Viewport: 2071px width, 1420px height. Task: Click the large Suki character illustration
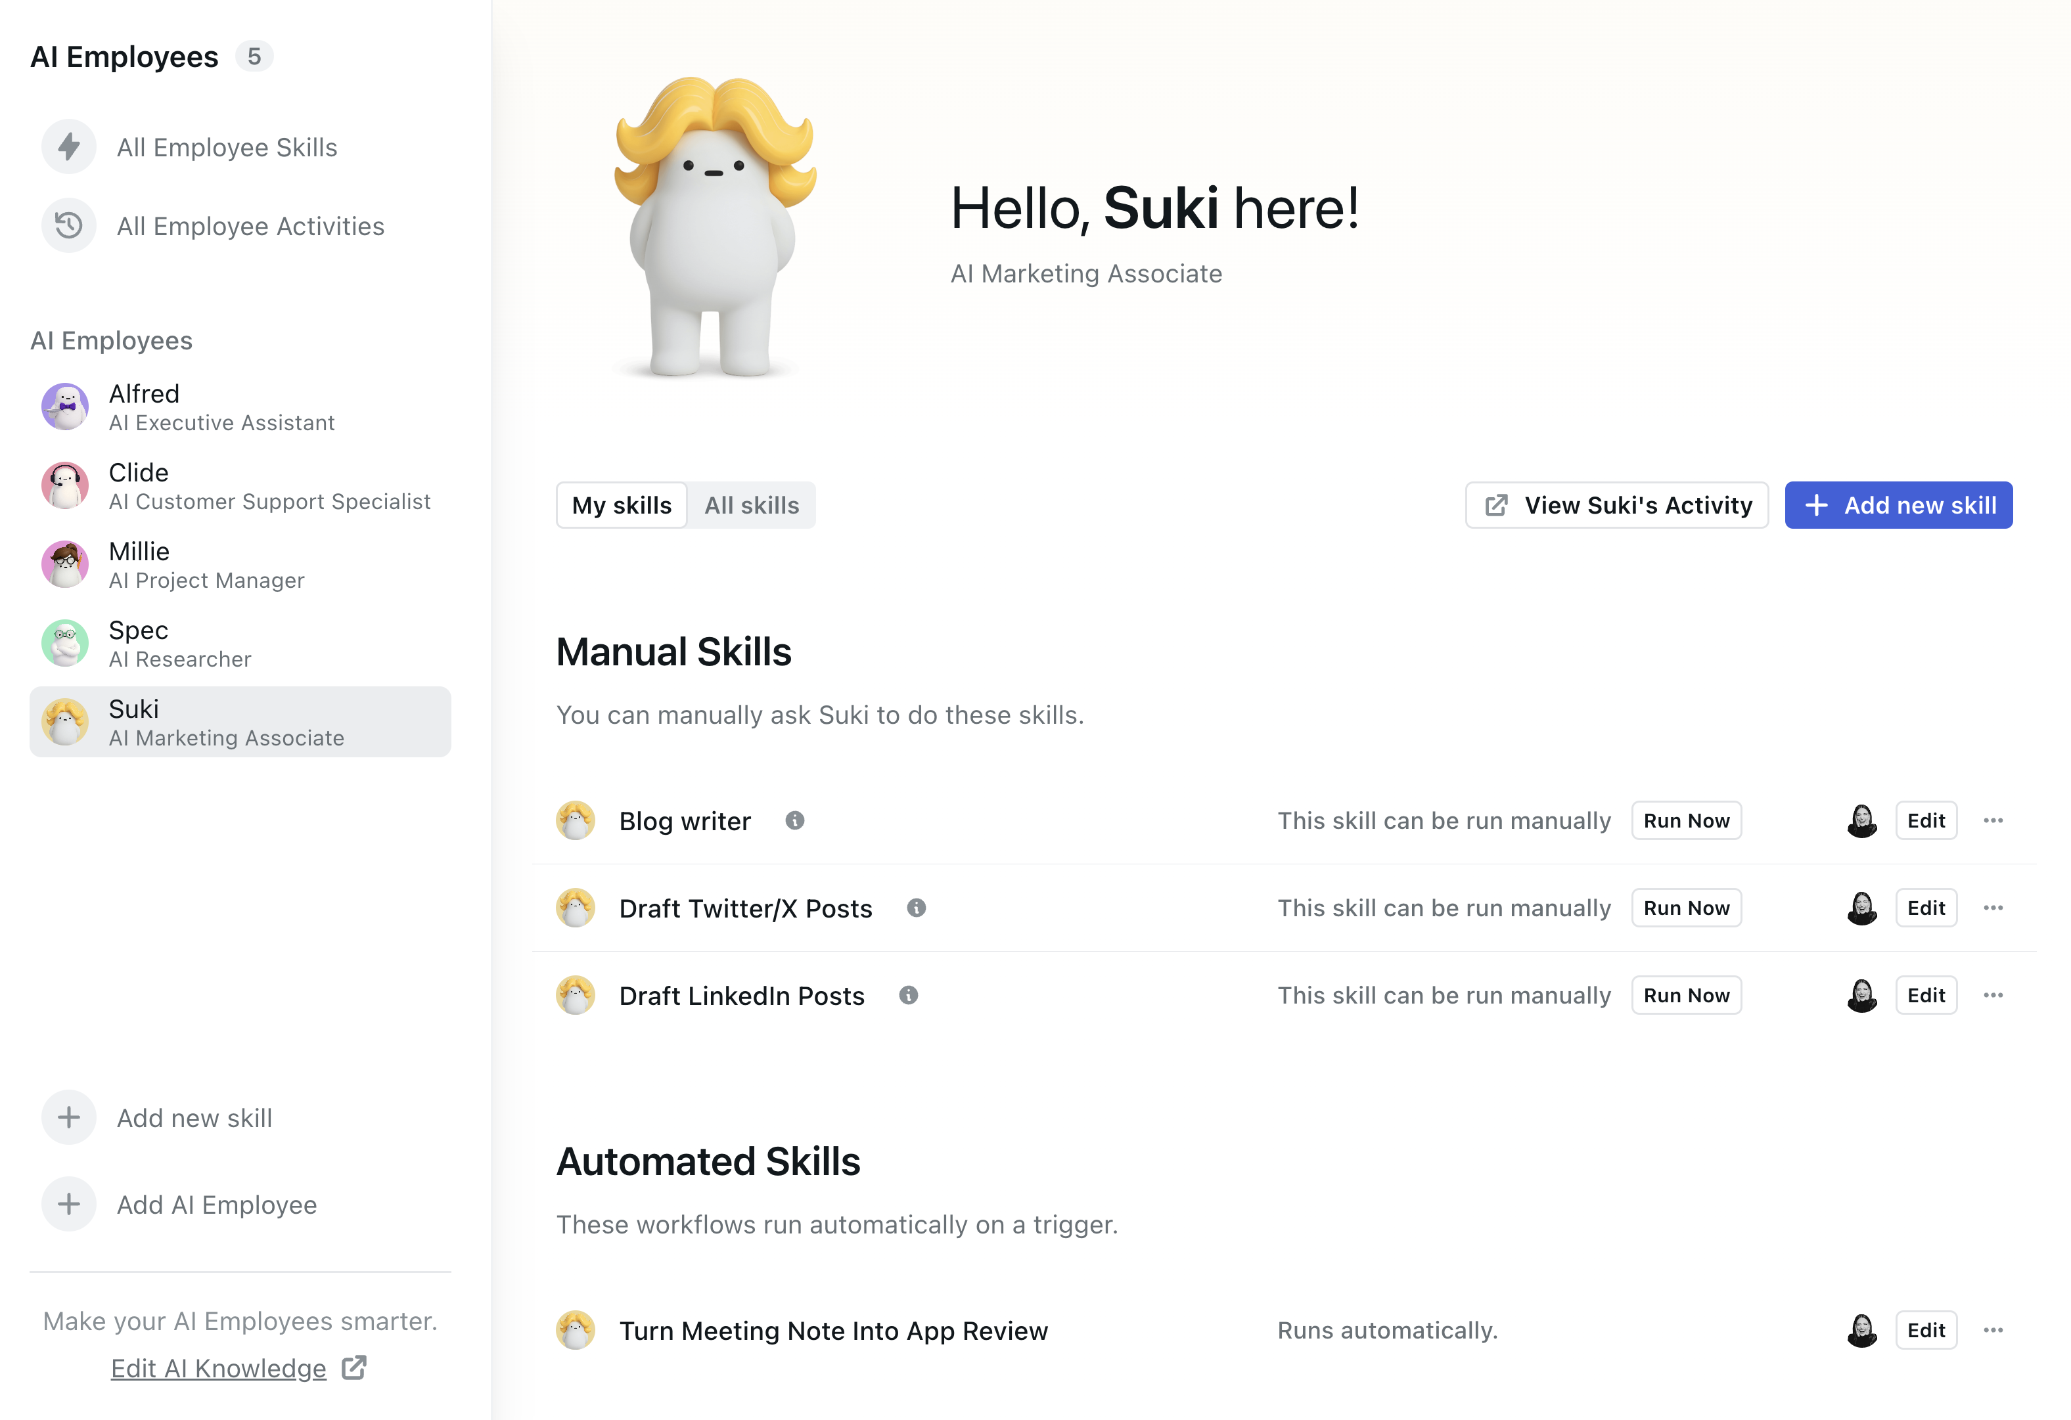pyautogui.click(x=715, y=227)
